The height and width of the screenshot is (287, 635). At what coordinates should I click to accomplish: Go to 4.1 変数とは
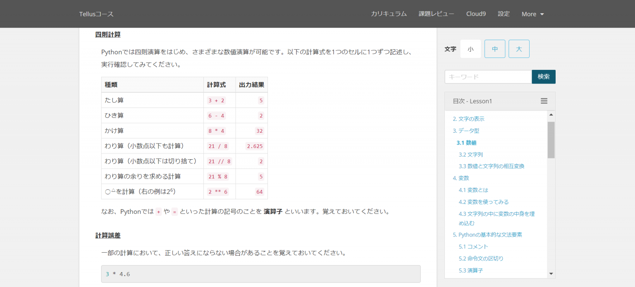(x=473, y=190)
